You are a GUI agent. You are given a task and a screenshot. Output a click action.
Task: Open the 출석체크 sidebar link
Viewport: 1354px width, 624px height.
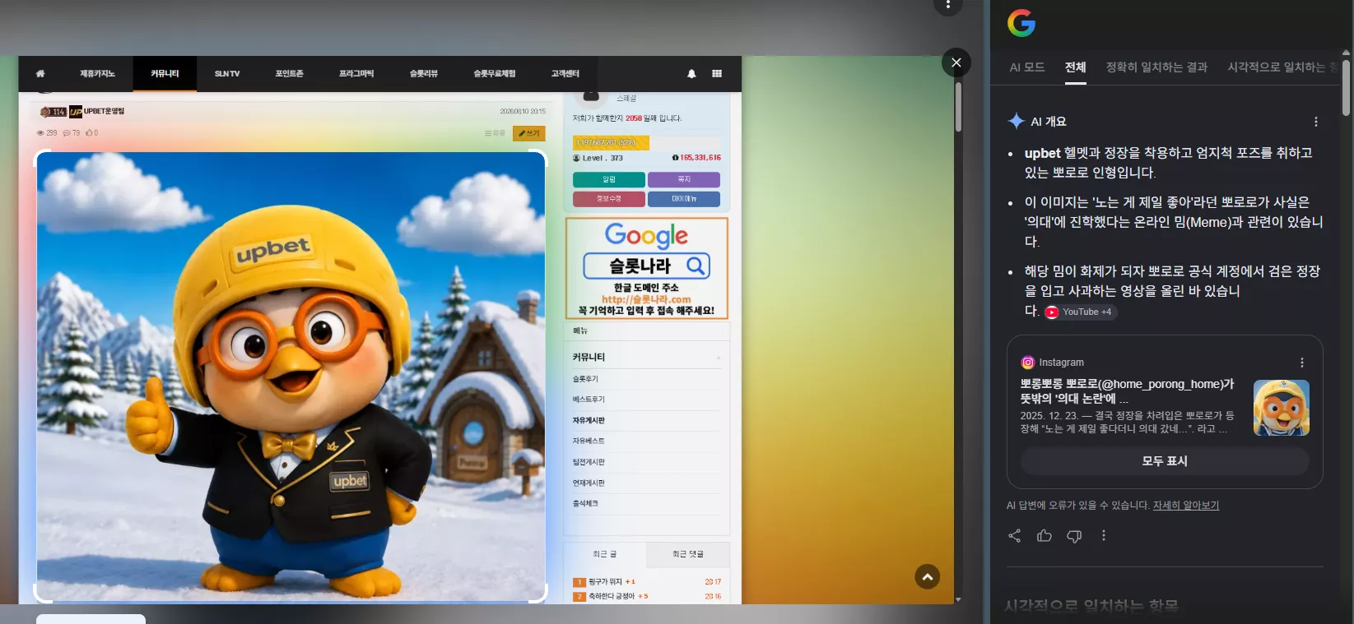[x=586, y=503]
